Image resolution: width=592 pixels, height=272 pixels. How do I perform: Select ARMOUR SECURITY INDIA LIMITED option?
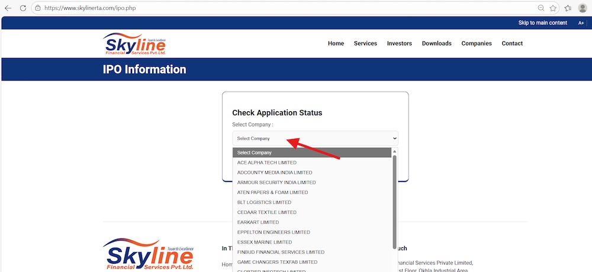tap(312, 183)
